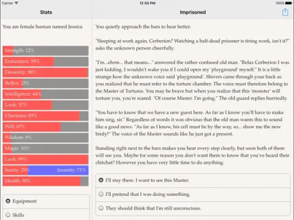Click the Intelligence 44% stat bar
The width and height of the screenshot is (294, 220).
[46, 94]
